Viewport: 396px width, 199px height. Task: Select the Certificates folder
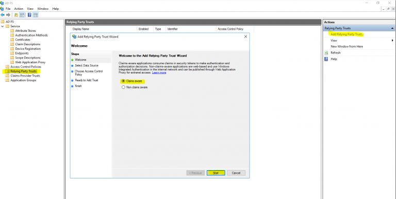tap(23, 40)
